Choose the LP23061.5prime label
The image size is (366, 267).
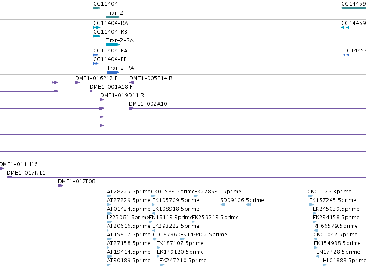[128, 218]
